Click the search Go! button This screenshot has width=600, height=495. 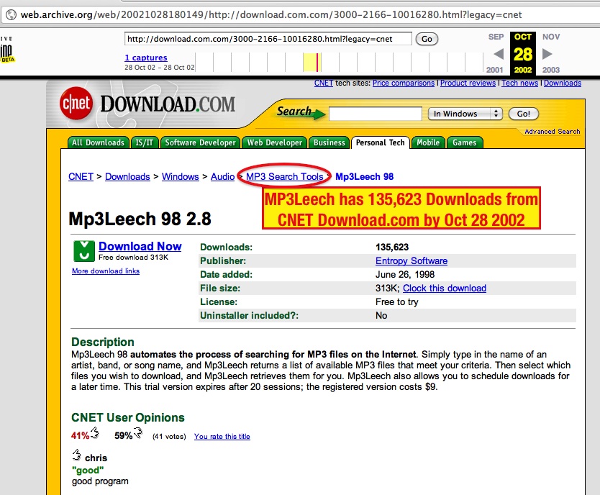tap(523, 114)
